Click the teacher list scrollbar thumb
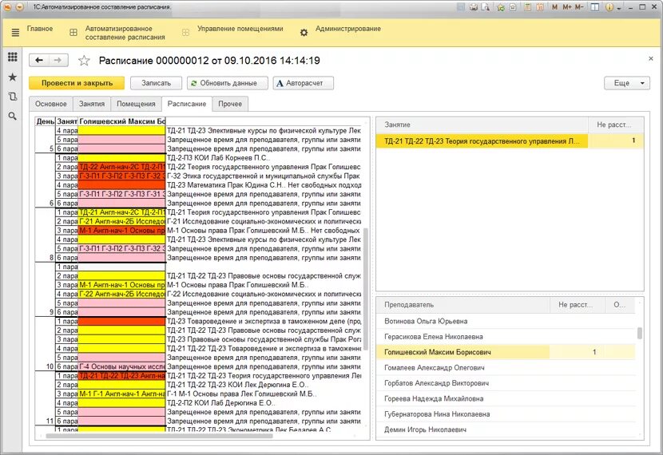This screenshot has width=663, height=455. [x=640, y=334]
